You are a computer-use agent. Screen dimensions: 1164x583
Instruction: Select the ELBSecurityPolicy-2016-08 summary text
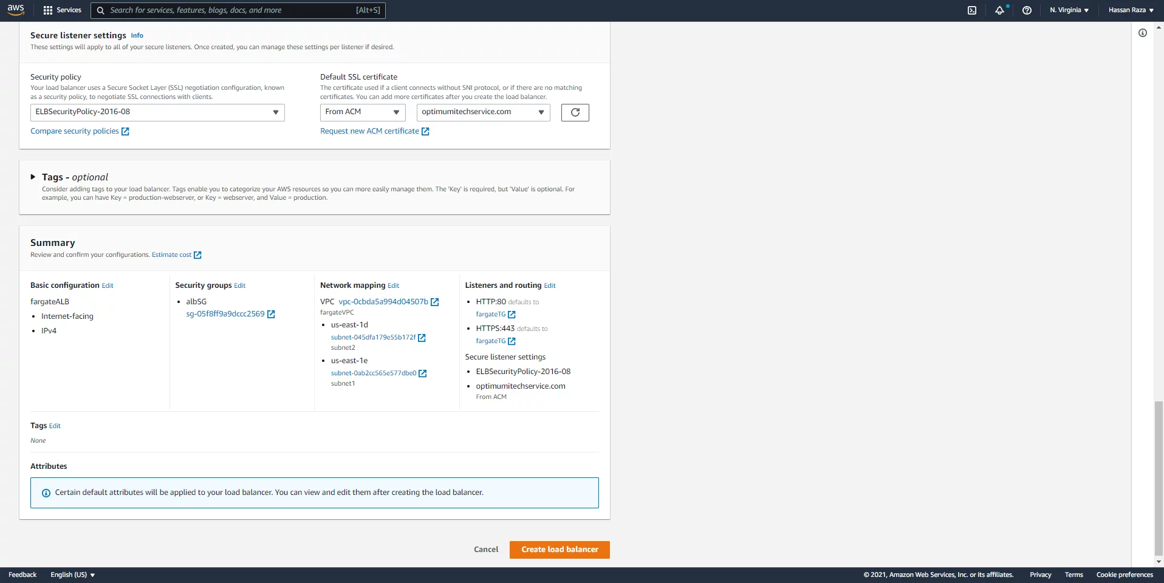[523, 372]
